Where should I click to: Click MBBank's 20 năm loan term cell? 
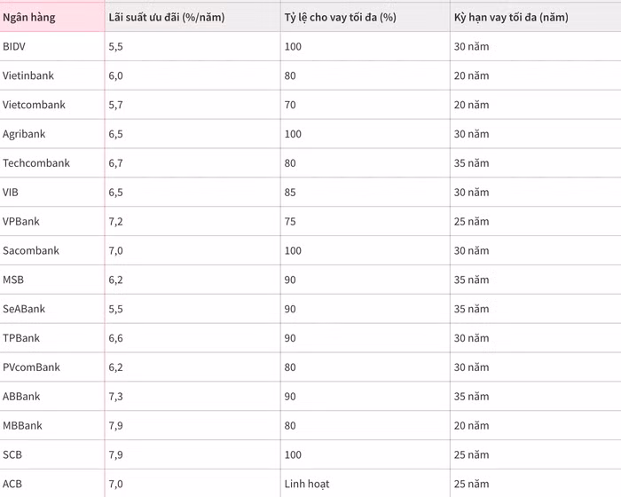point(471,426)
